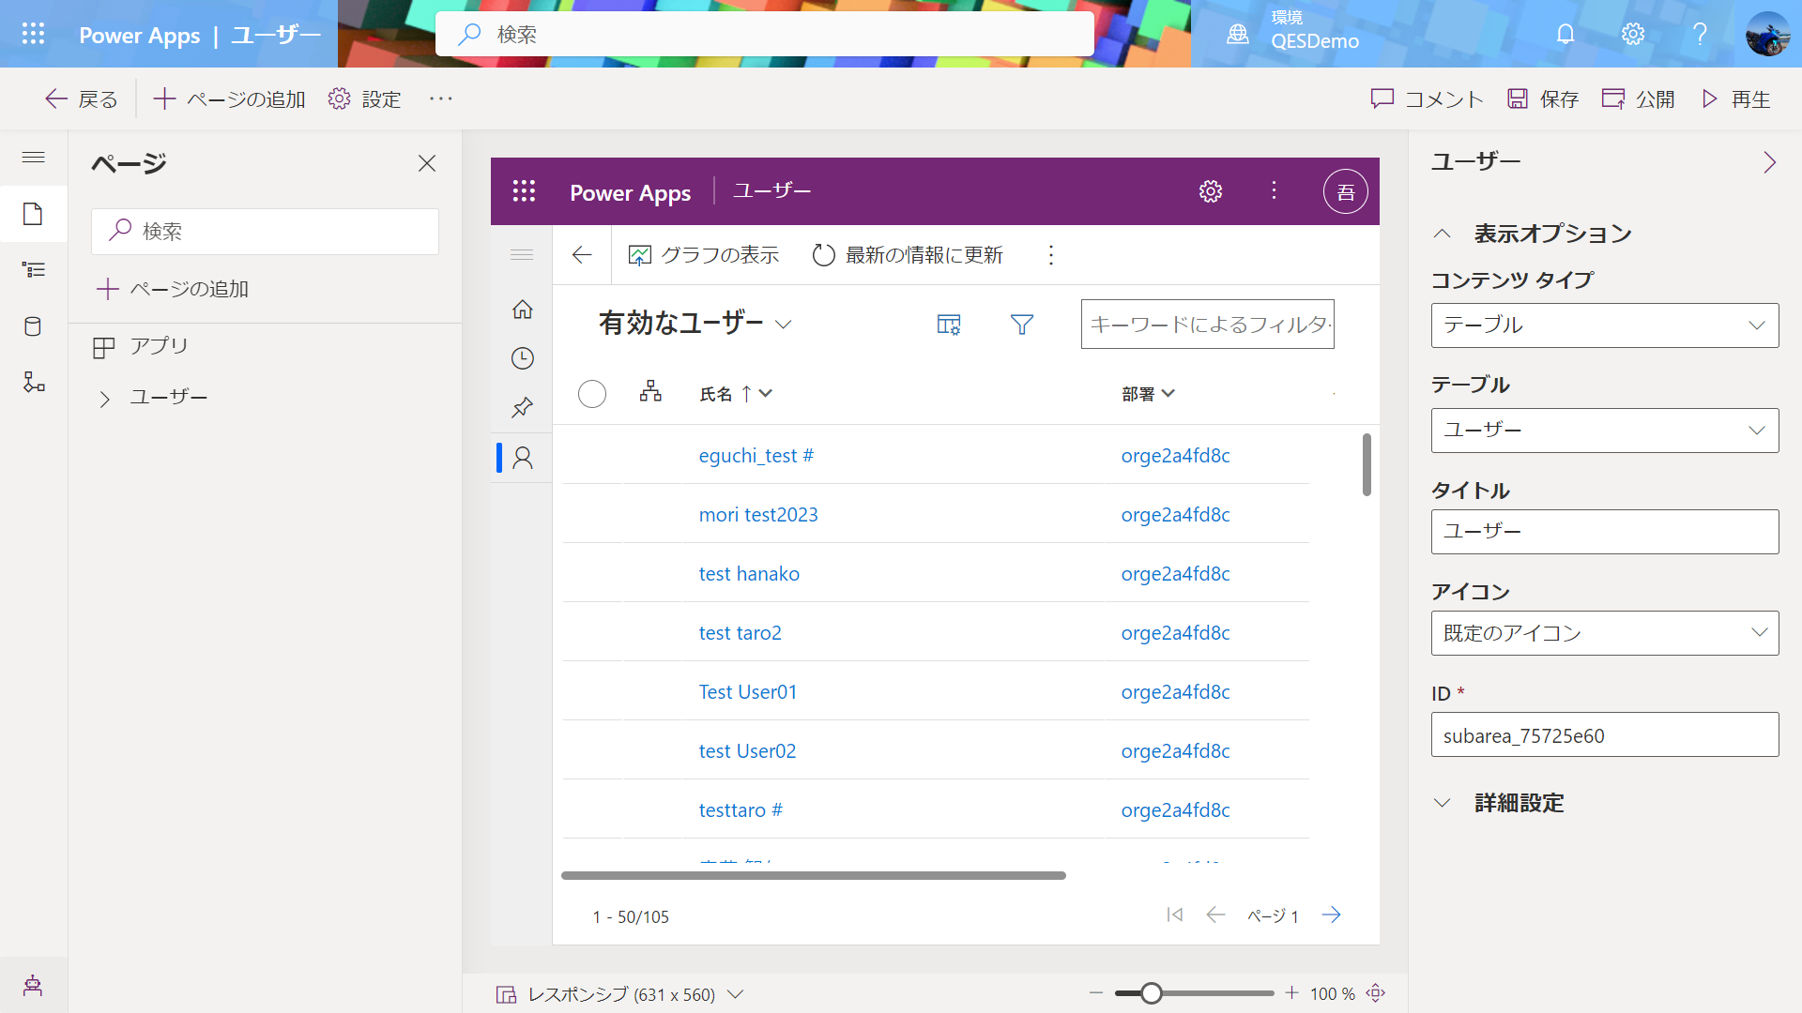Screen dimensions: 1802x1013
Task: Open the Power Apps app launcher waffle
Action: [33, 34]
